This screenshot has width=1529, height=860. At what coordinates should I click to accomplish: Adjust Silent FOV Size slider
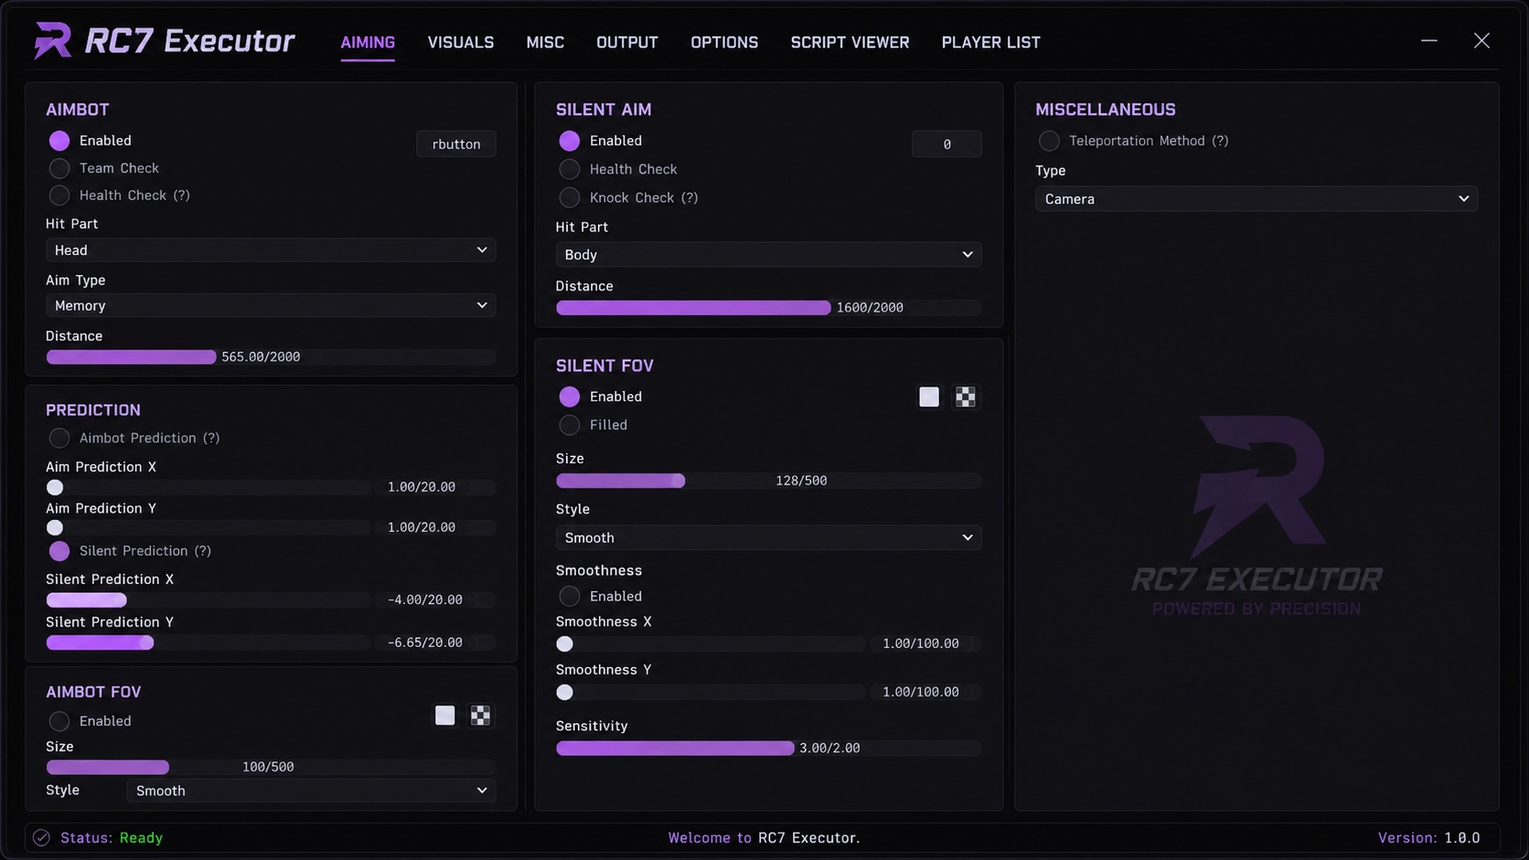[768, 481]
